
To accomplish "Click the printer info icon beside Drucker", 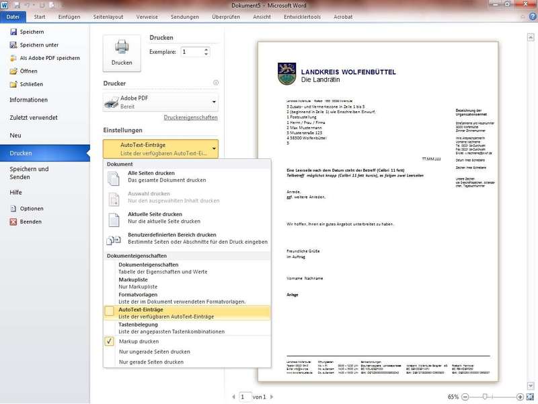I will pos(216,82).
